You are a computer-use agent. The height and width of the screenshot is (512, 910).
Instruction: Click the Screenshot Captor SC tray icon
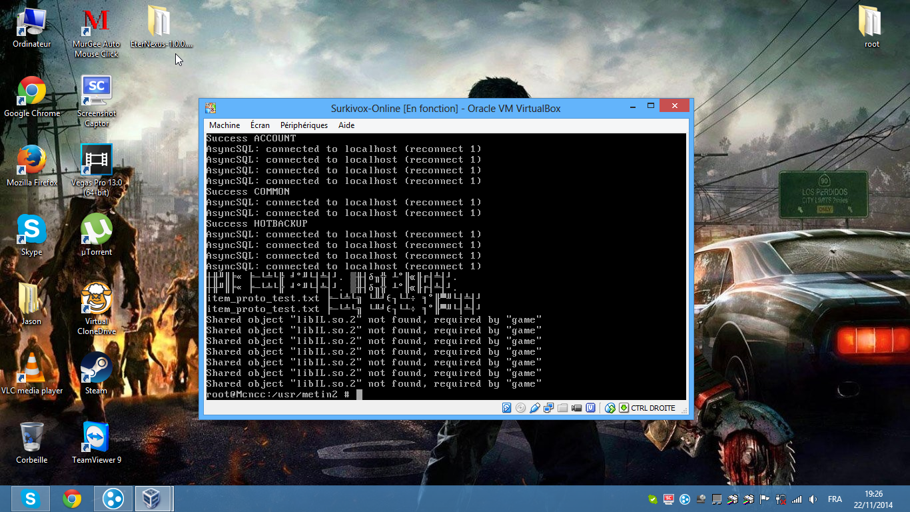coord(669,499)
